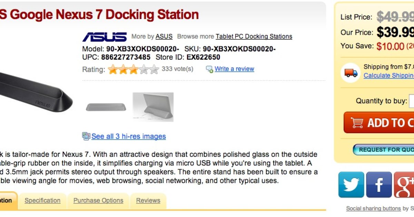Click the write a review comment icon
414x217 pixels.
tap(209, 69)
